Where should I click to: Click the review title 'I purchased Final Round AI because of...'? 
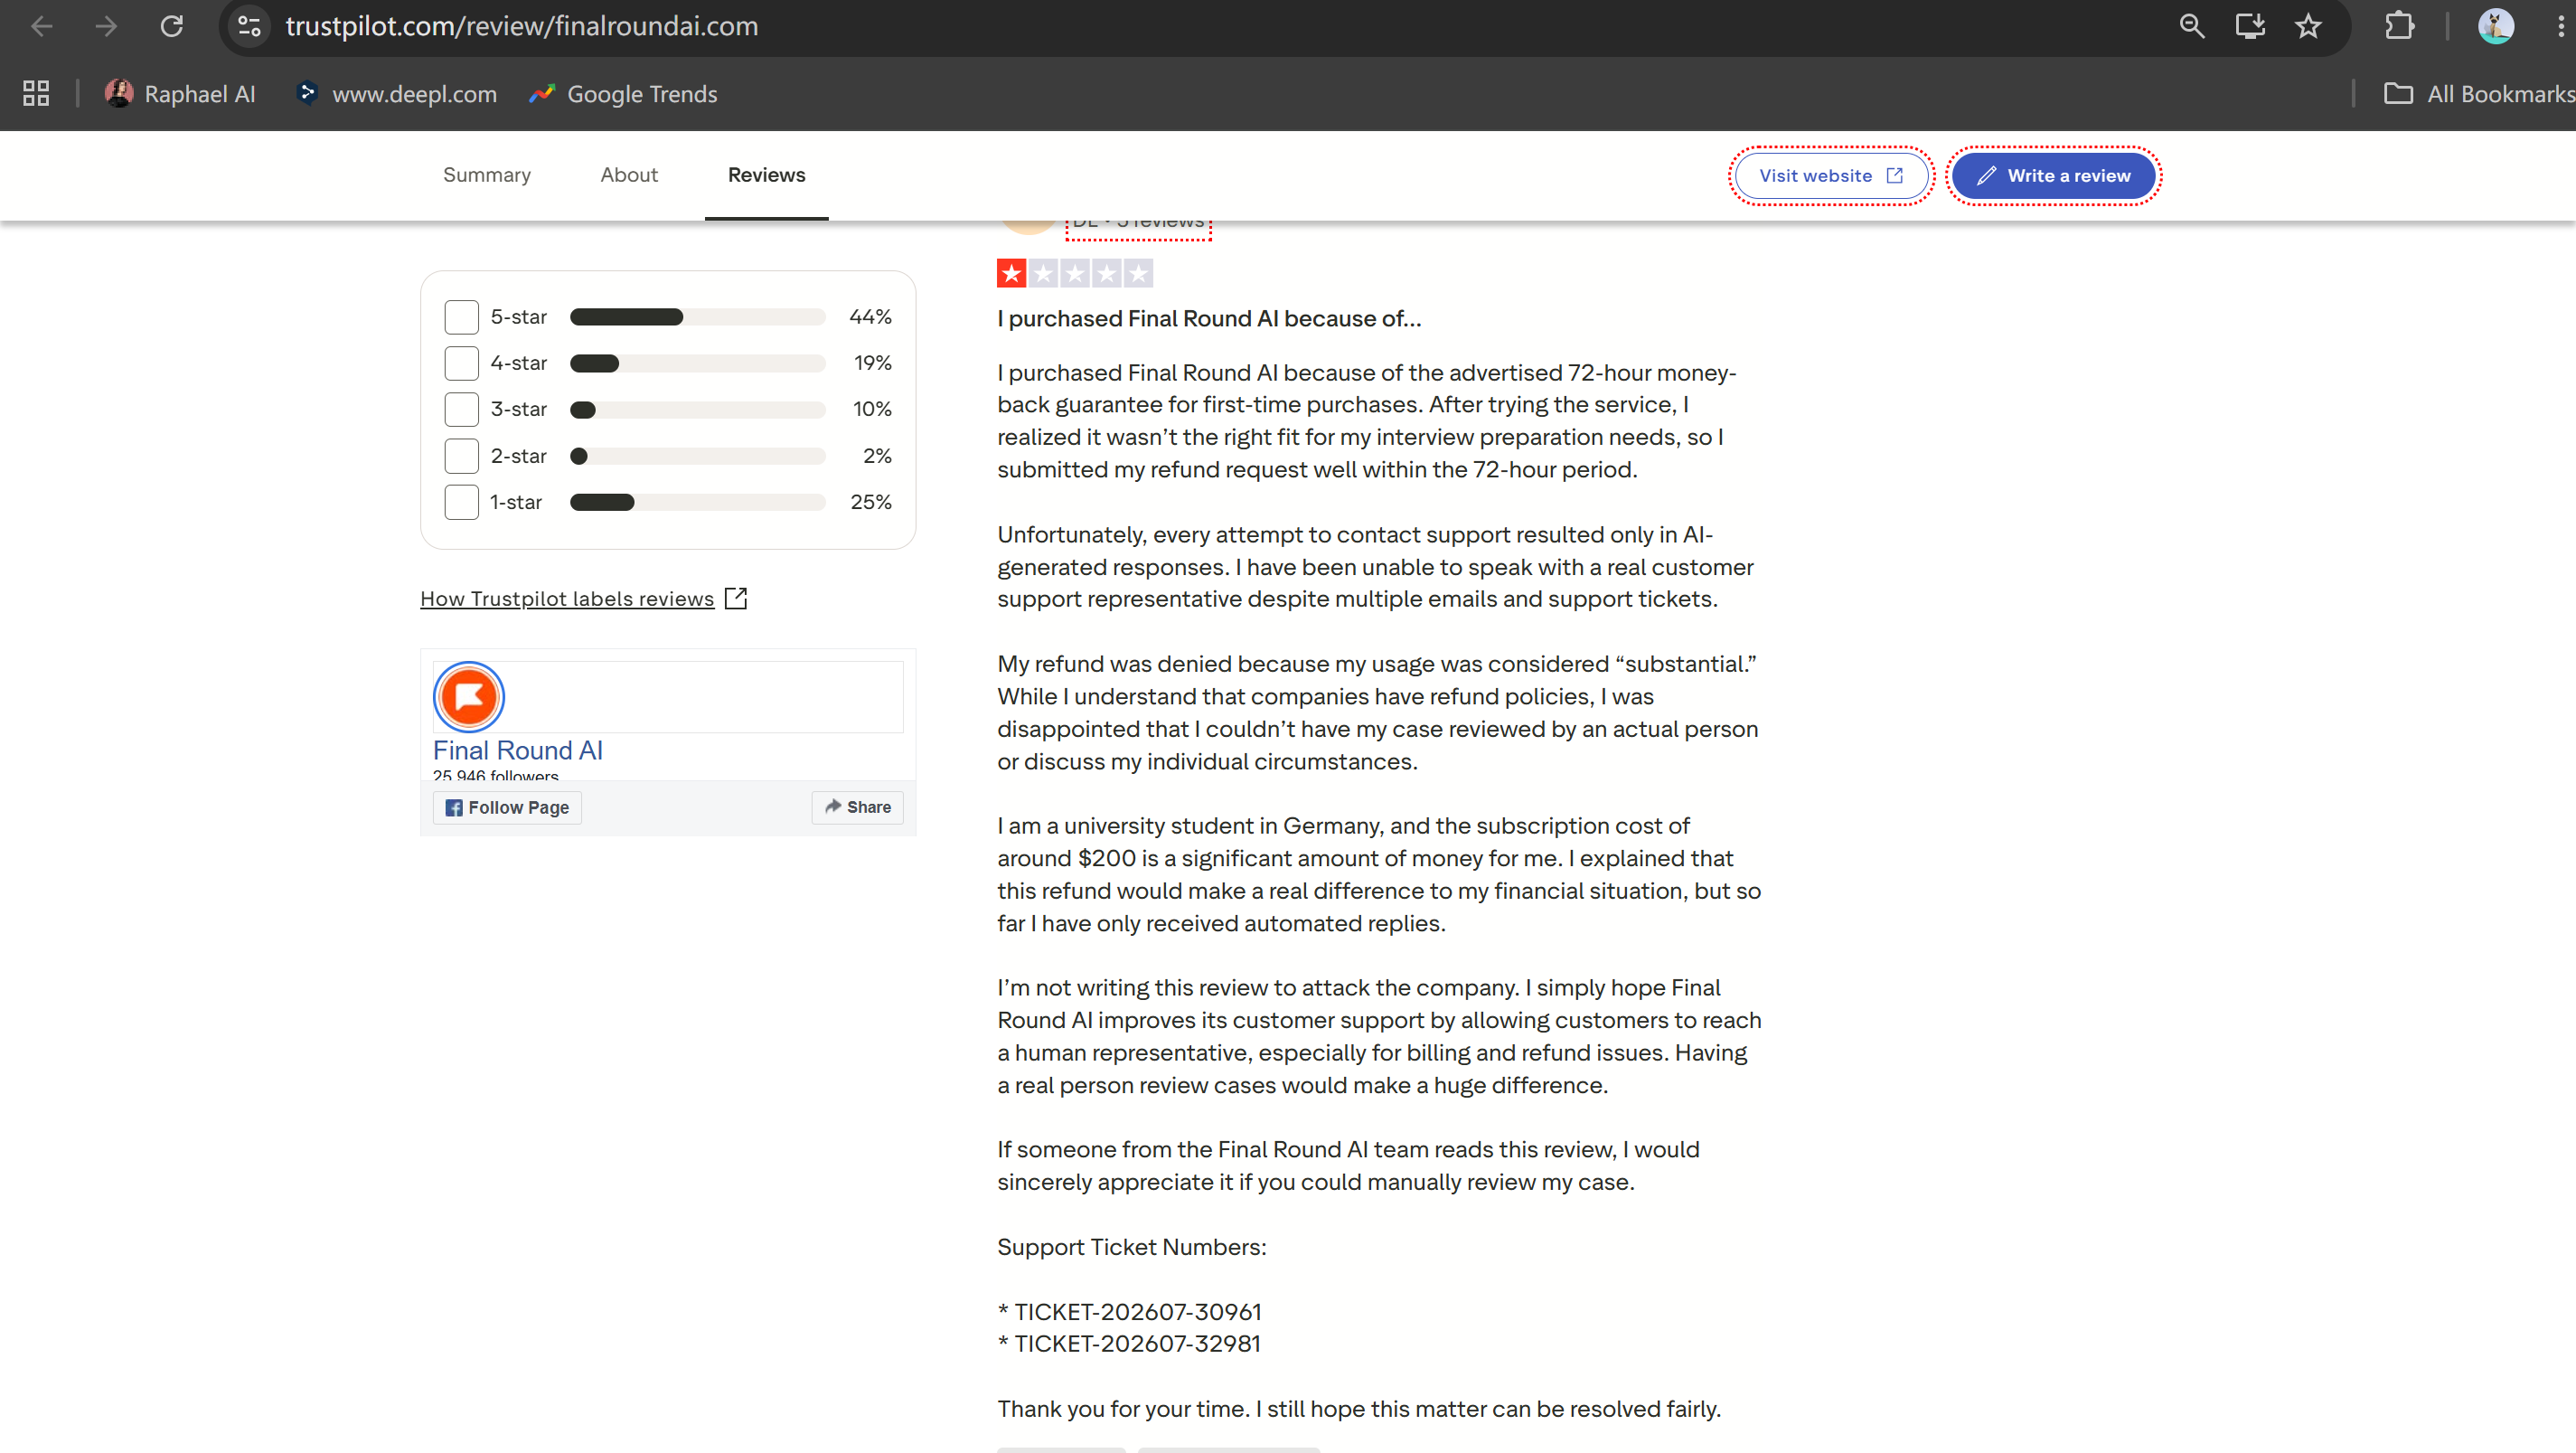1209,319
